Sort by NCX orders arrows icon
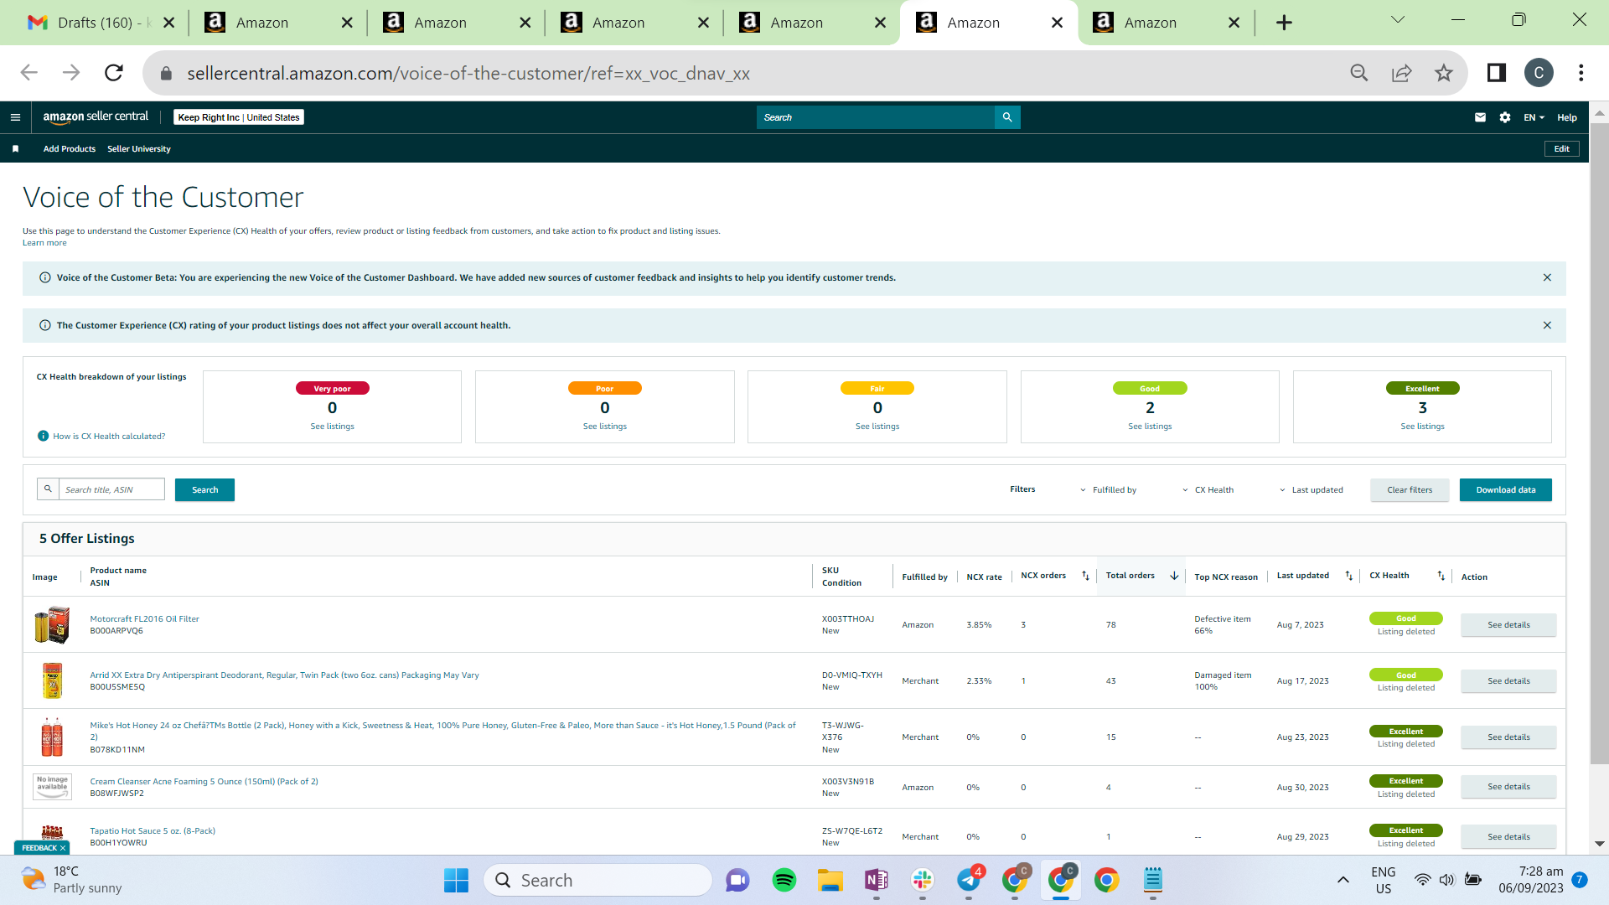Viewport: 1609px width, 905px height. click(1085, 576)
